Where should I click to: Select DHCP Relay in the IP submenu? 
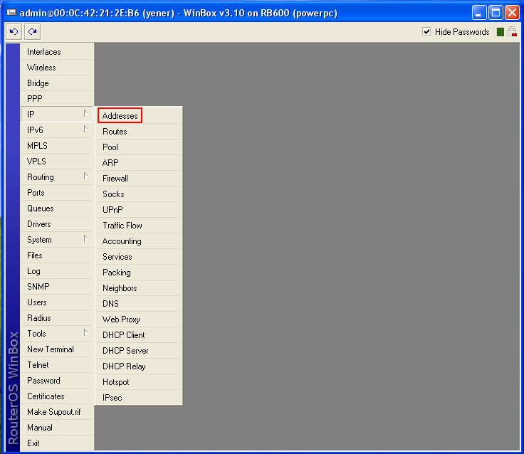139,366
